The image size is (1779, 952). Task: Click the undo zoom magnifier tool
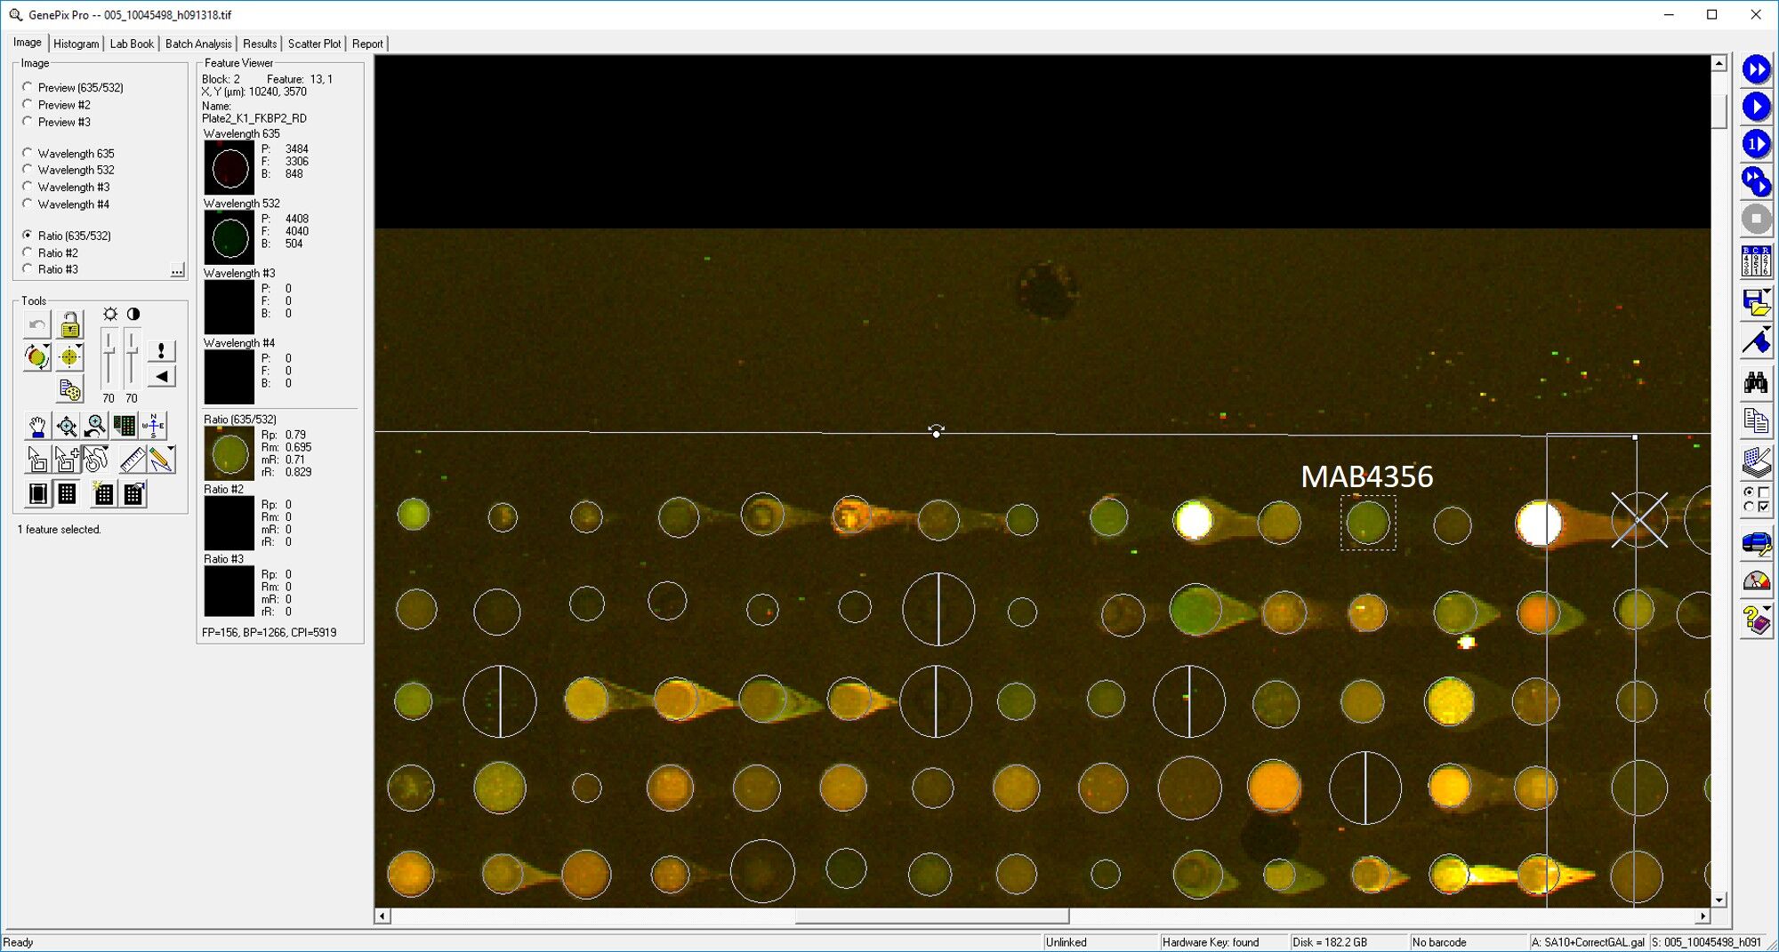point(95,427)
